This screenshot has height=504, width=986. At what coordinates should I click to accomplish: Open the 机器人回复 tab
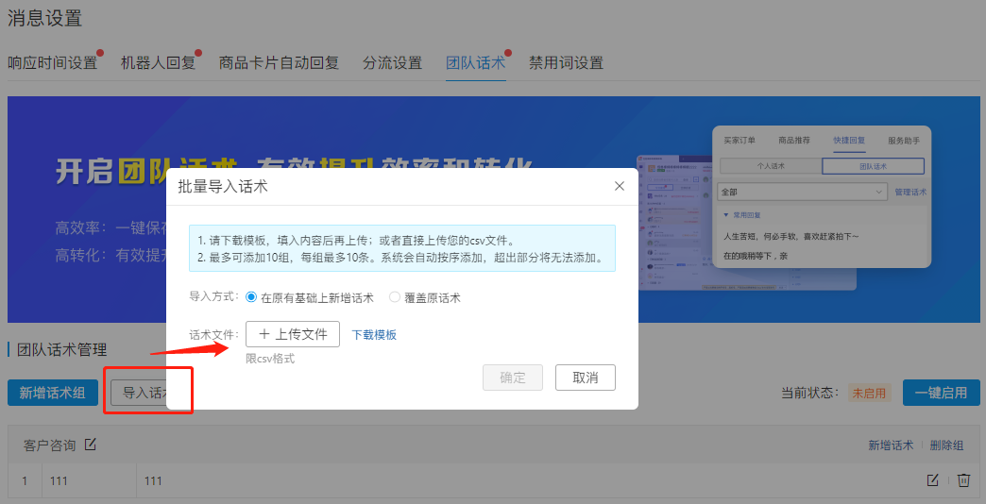coord(158,63)
